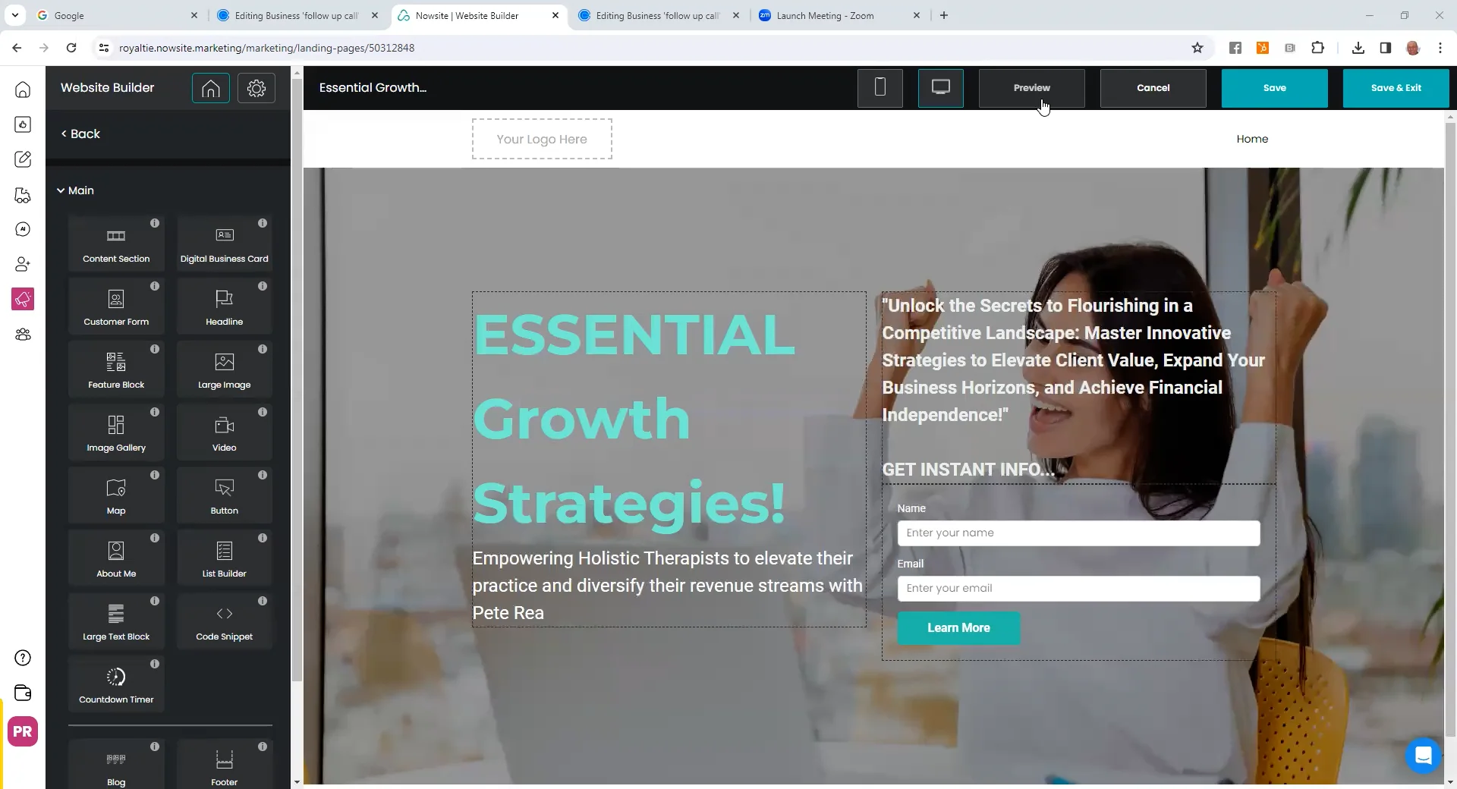Open Website Builder home icon

(211, 88)
